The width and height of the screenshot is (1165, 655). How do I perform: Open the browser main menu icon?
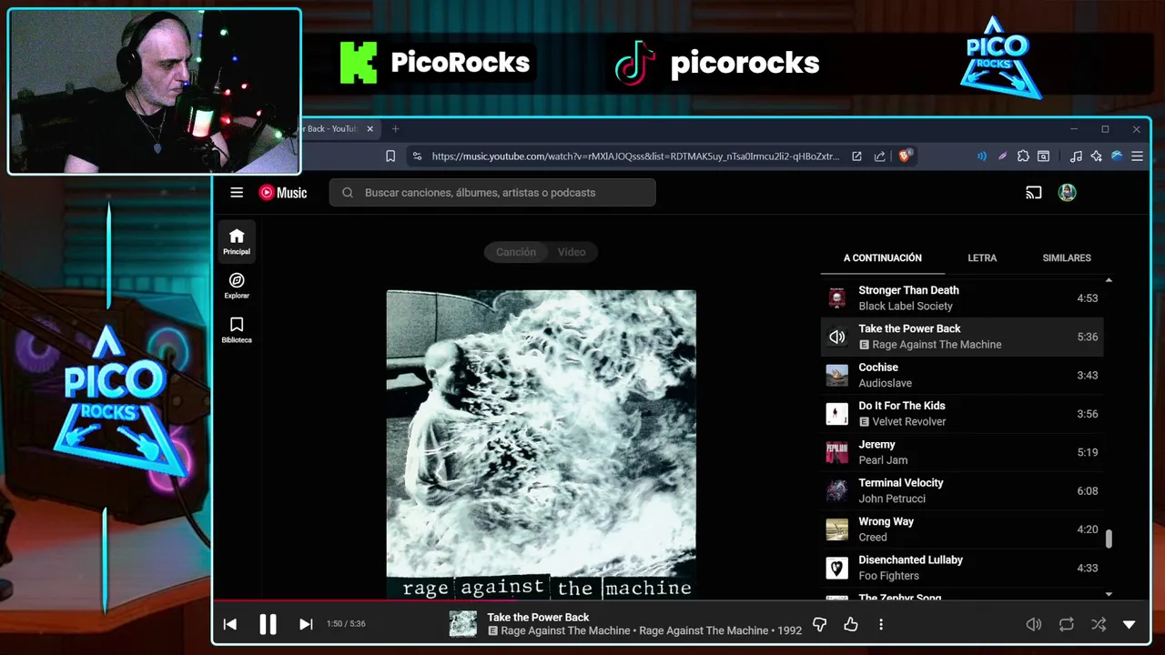tap(1137, 156)
